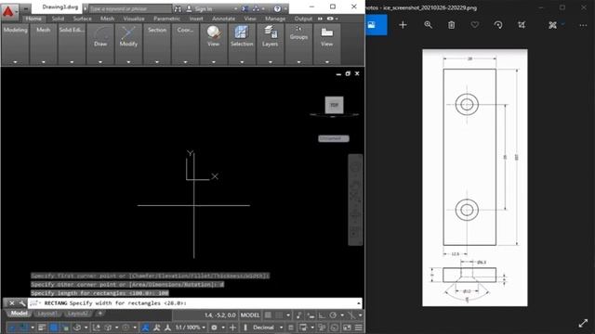Select the Layout1 tab

coord(47,314)
